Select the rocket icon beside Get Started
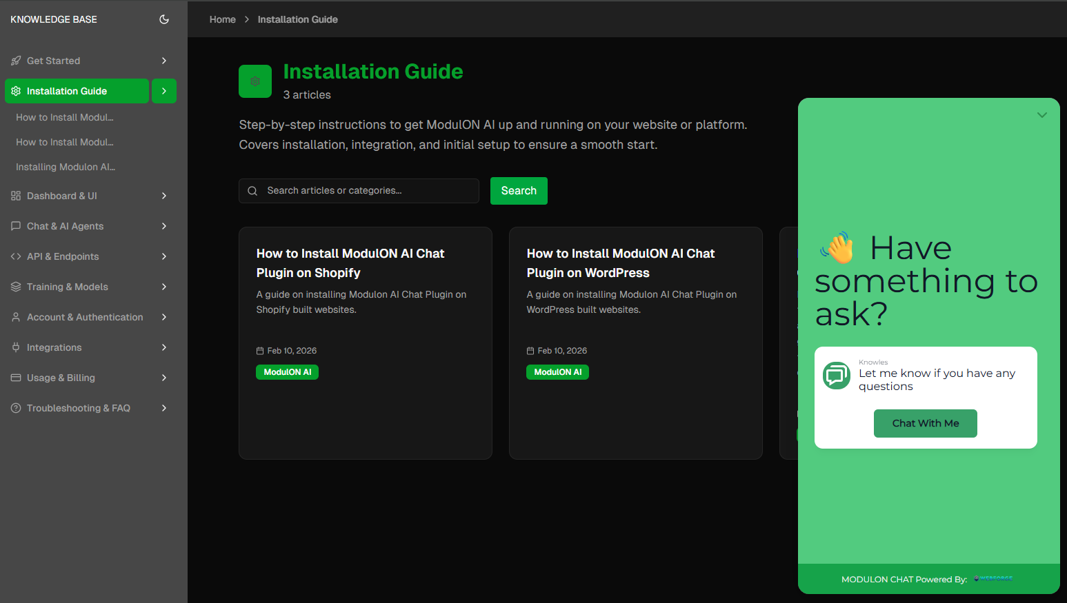Viewport: 1067px width, 603px height. (x=14, y=61)
